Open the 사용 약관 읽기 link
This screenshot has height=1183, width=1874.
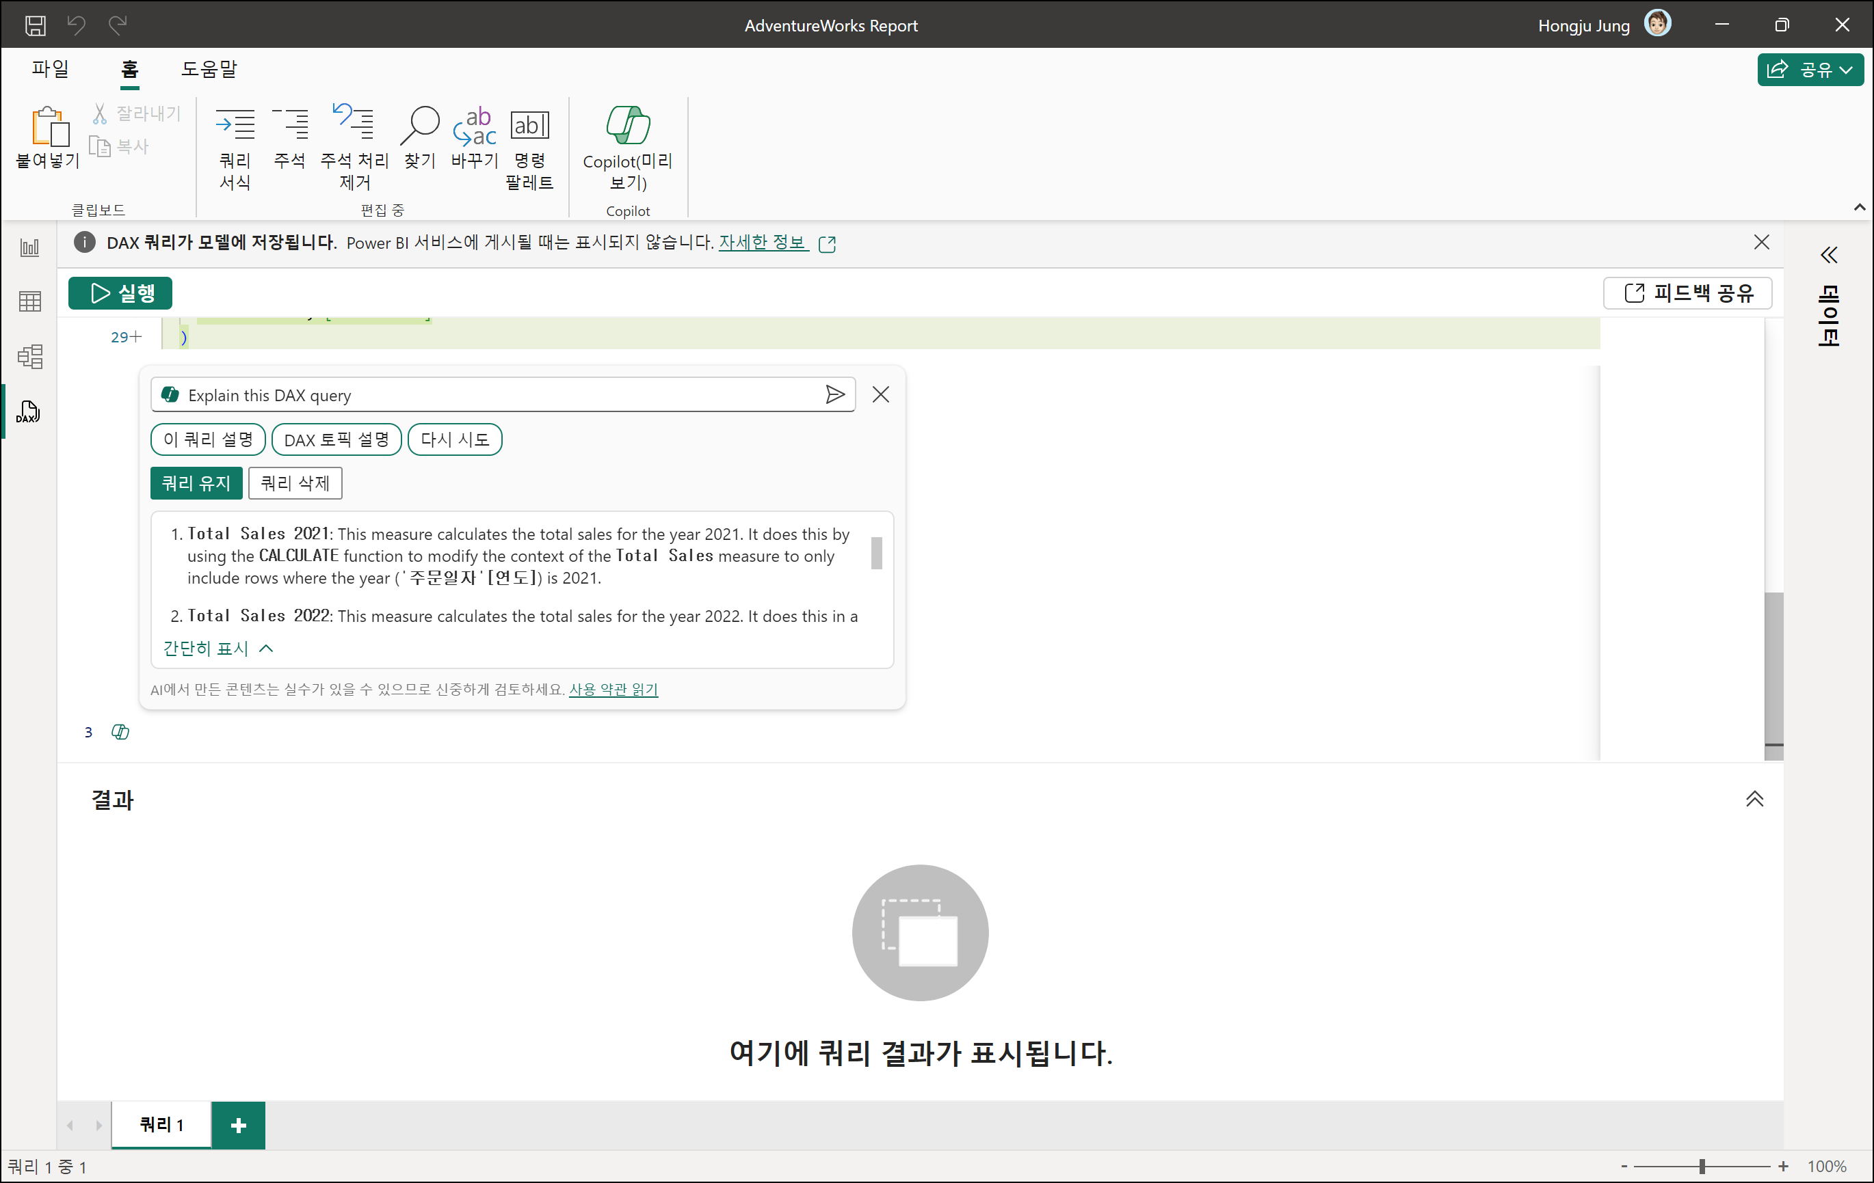point(613,689)
